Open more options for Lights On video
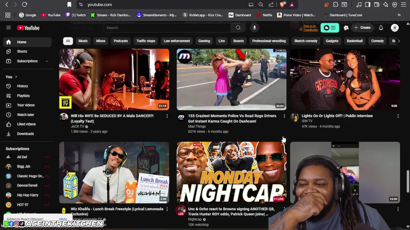 398,116
